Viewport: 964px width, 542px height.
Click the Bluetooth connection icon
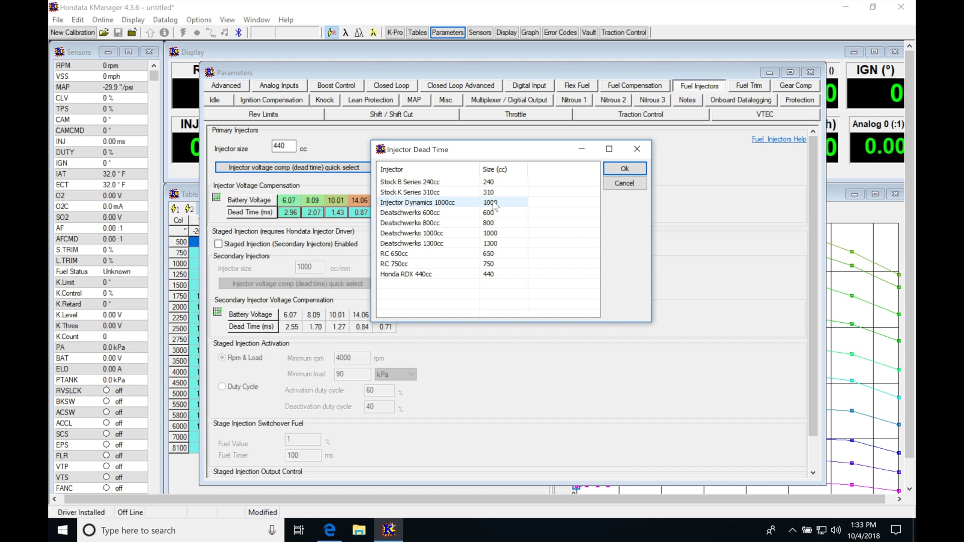click(239, 32)
